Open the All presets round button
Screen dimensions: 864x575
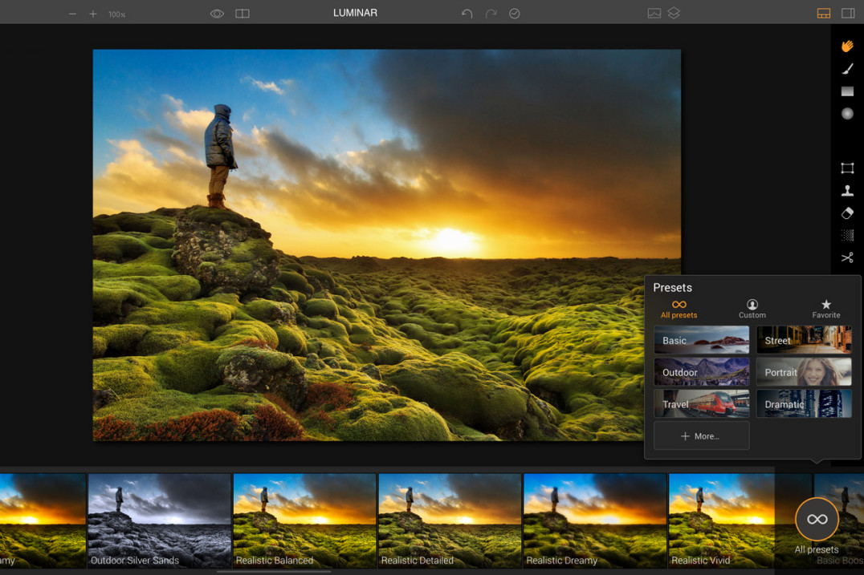(x=817, y=520)
